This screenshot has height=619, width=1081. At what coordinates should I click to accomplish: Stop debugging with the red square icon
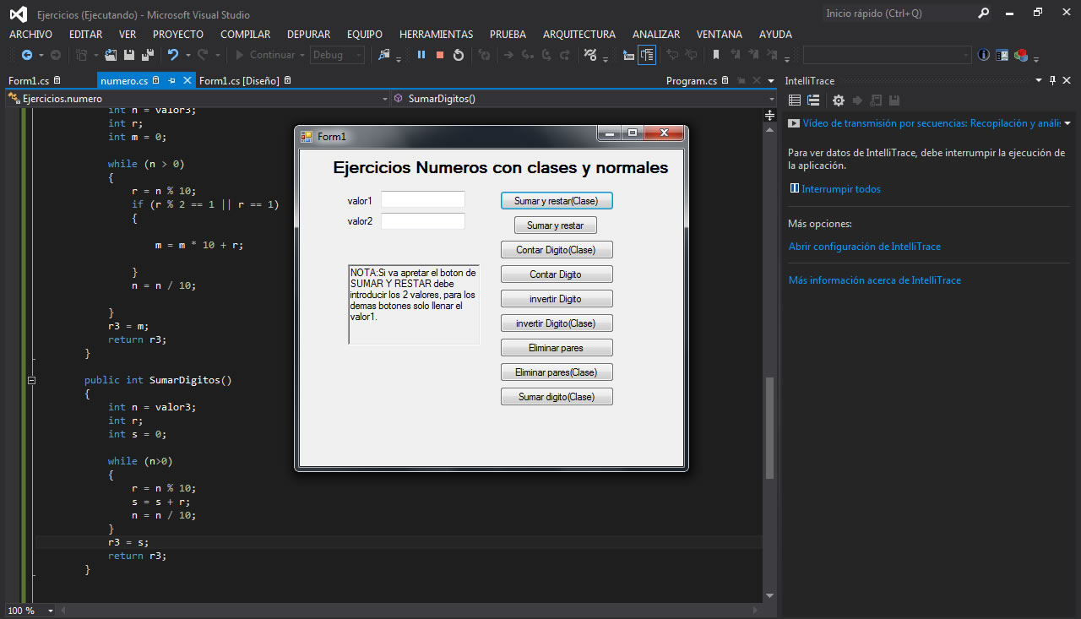[x=440, y=55]
